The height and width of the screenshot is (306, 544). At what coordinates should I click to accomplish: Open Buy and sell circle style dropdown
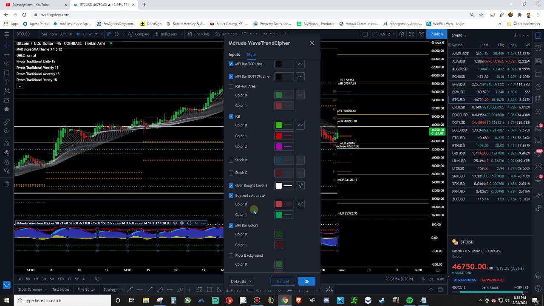click(300, 204)
